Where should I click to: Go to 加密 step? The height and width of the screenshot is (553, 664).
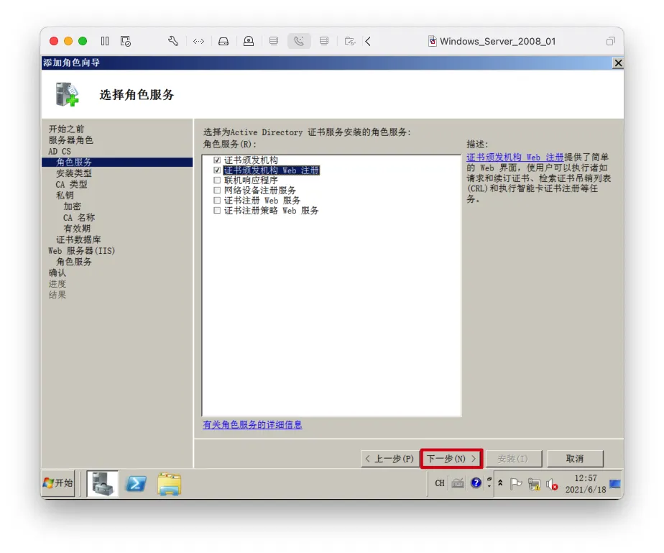[72, 206]
